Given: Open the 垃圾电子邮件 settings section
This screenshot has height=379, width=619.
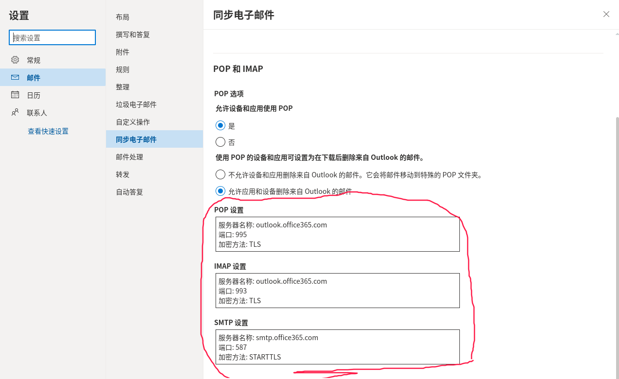Looking at the screenshot, I should click(x=154, y=104).
